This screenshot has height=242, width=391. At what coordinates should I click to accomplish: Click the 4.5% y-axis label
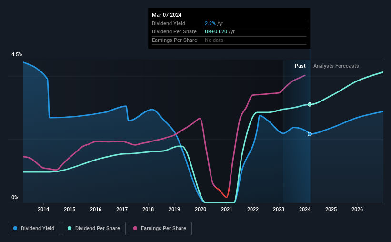click(17, 55)
